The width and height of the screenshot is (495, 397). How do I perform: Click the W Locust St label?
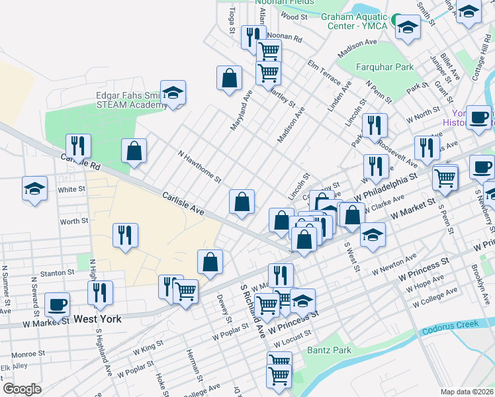click(x=292, y=339)
